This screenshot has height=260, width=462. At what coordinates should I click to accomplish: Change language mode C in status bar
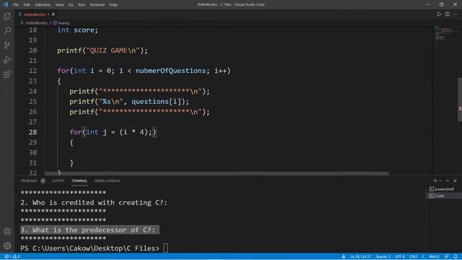pos(423,256)
